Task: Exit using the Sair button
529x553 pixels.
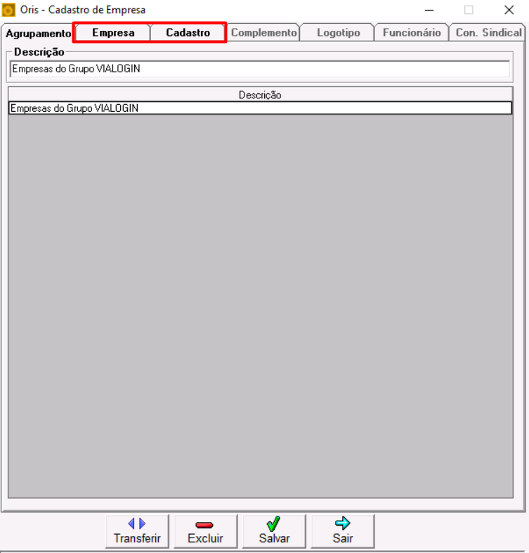Action: click(x=342, y=531)
